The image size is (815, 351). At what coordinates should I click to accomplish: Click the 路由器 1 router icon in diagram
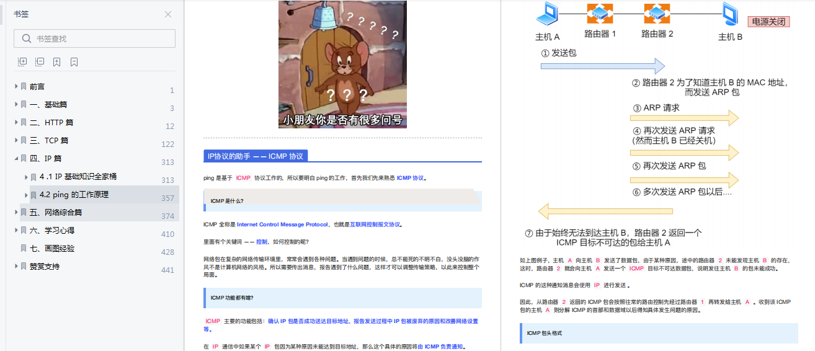600,14
